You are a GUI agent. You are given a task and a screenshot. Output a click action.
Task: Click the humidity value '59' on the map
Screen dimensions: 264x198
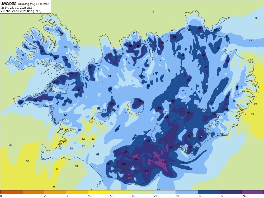coord(76,166)
